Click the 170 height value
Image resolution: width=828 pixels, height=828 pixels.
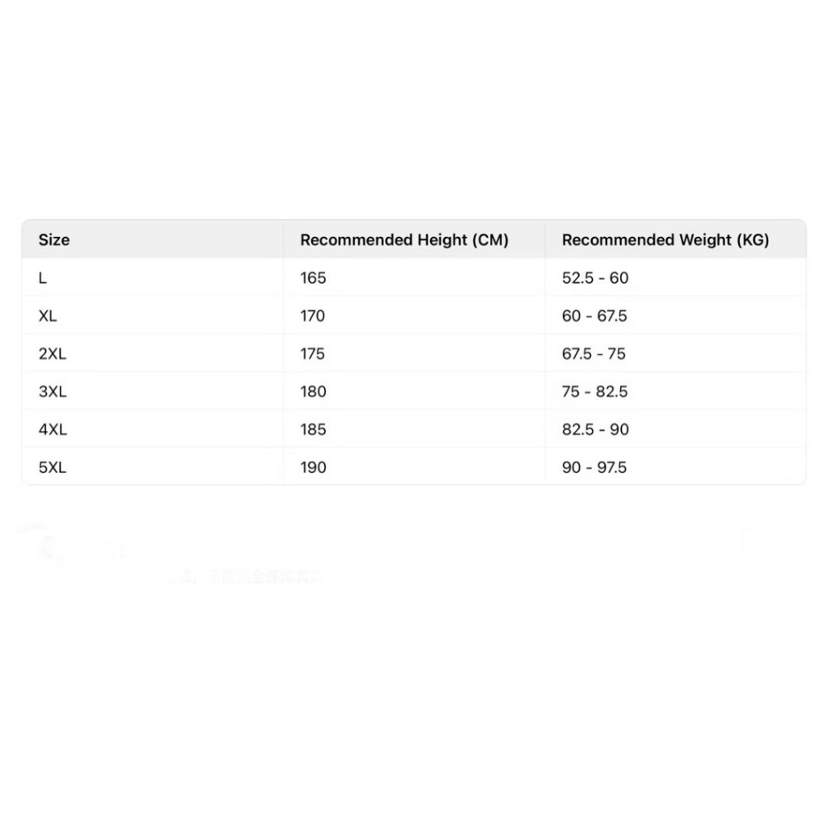[313, 316]
